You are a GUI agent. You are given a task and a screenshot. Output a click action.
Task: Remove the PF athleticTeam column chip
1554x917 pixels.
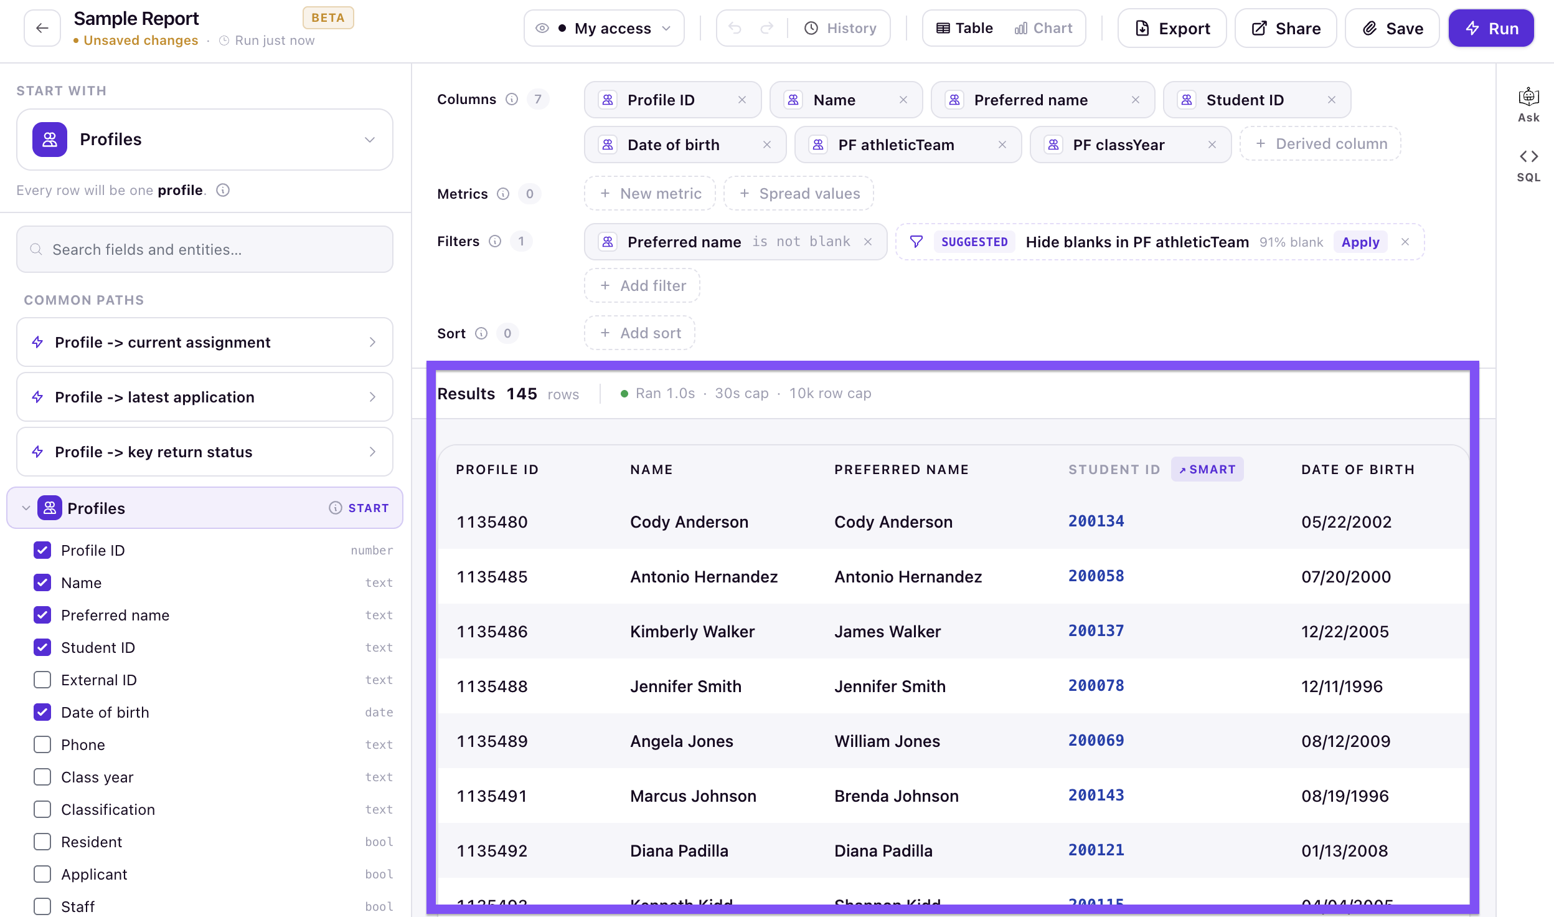[x=1002, y=145]
